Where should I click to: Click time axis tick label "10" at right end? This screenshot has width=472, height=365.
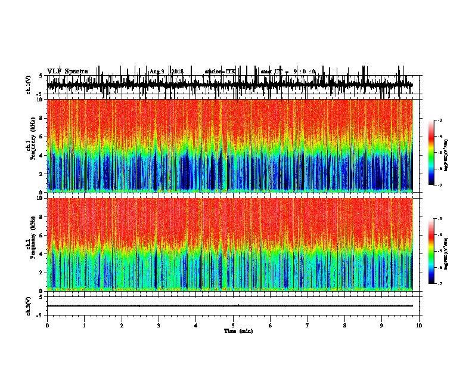click(419, 326)
